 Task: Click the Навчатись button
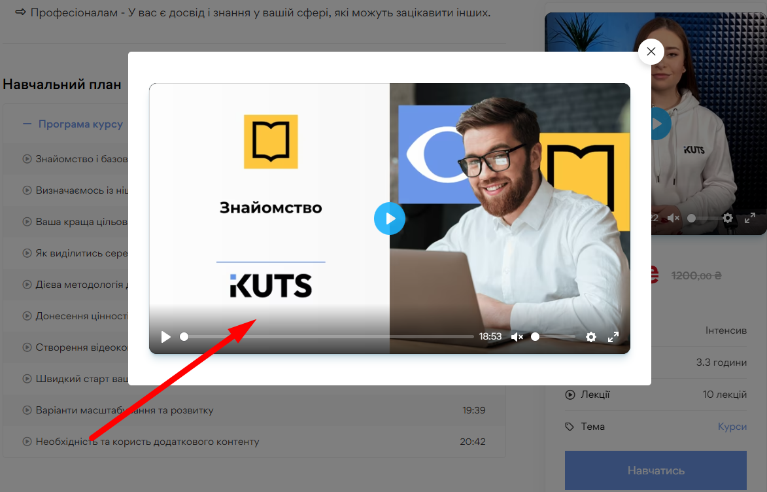point(655,470)
